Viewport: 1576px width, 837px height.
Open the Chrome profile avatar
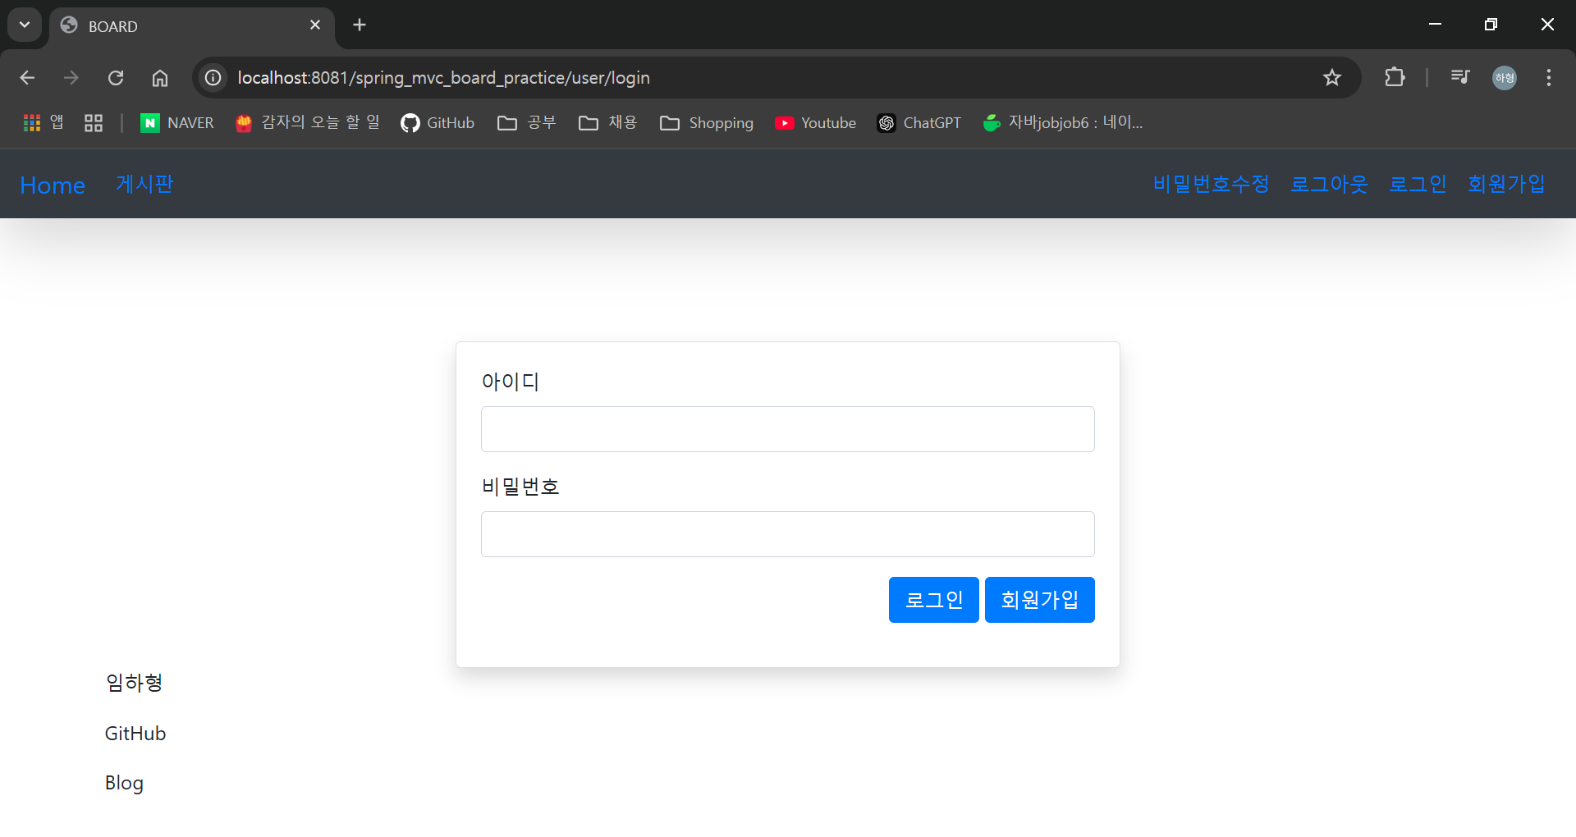[x=1505, y=78]
